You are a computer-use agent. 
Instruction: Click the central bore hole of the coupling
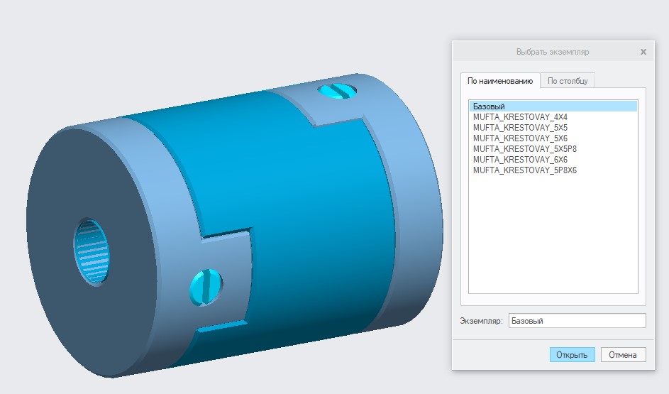coord(92,251)
